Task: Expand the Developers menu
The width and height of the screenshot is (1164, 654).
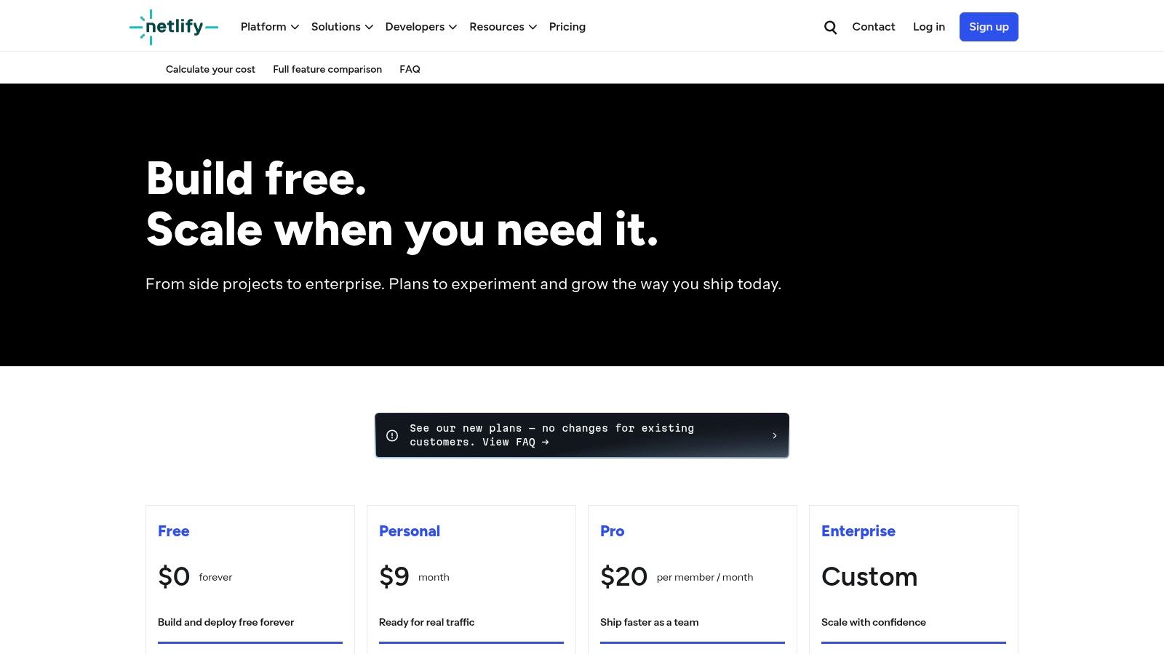Action: [420, 27]
